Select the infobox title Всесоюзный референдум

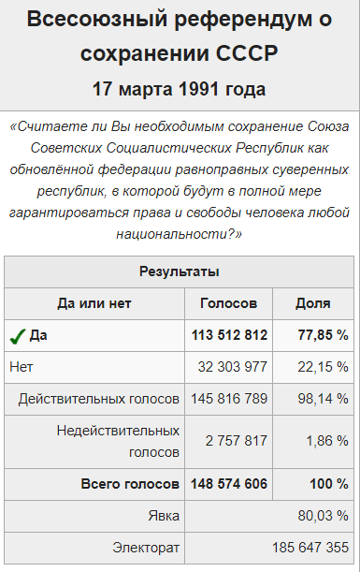click(180, 36)
